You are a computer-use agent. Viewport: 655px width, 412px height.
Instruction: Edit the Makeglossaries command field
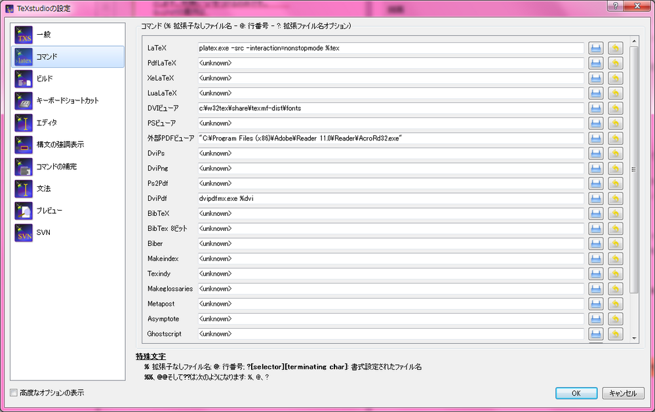[391, 289]
